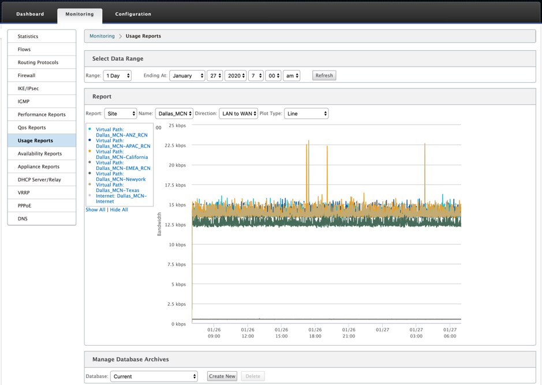Open the am/pm dropdown
This screenshot has width=542, height=385.
(291, 76)
